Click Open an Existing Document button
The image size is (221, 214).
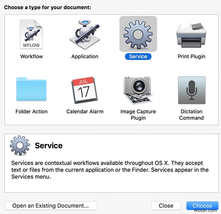[x=50, y=206]
